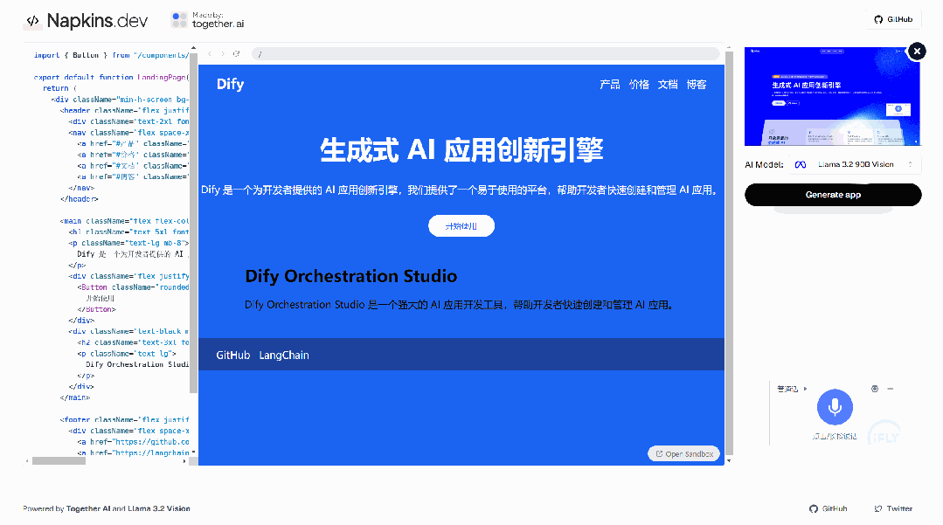Click the scroll right arrow of code panel
The width and height of the screenshot is (943, 525).
pyautogui.click(x=184, y=460)
